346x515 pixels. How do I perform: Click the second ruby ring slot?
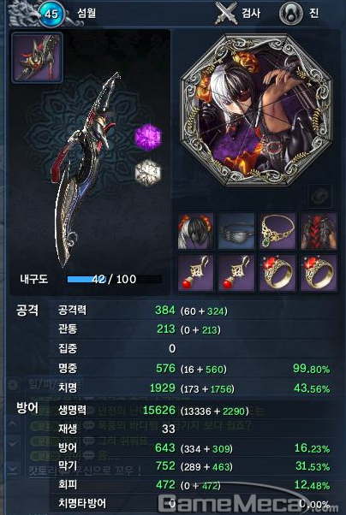point(319,273)
